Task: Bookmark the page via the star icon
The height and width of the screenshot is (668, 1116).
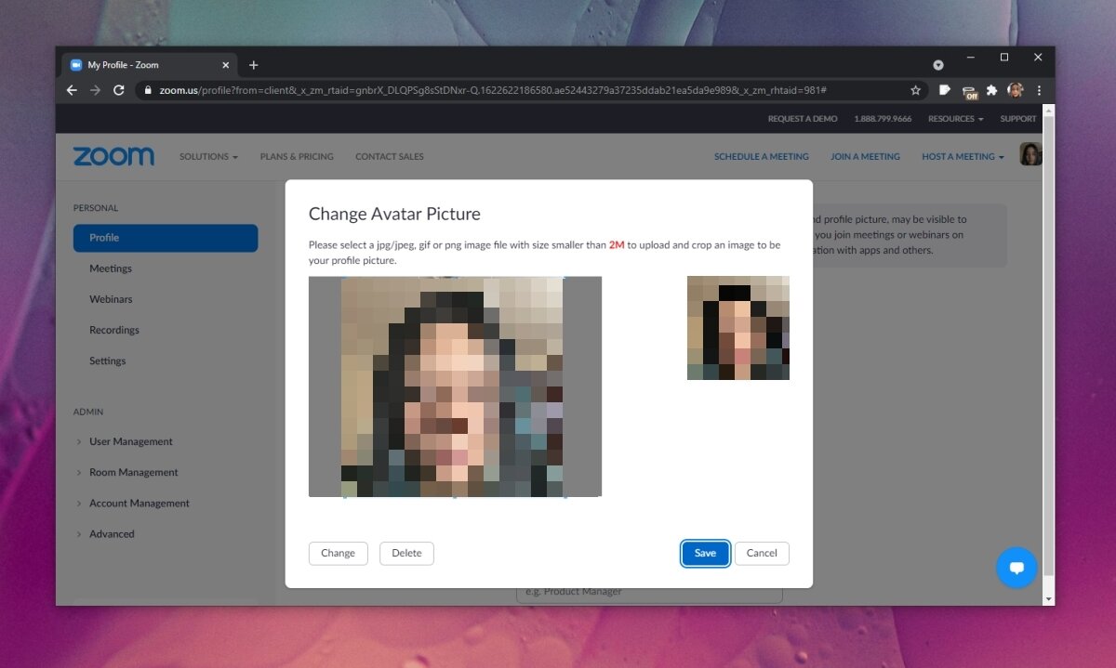Action: 915,90
